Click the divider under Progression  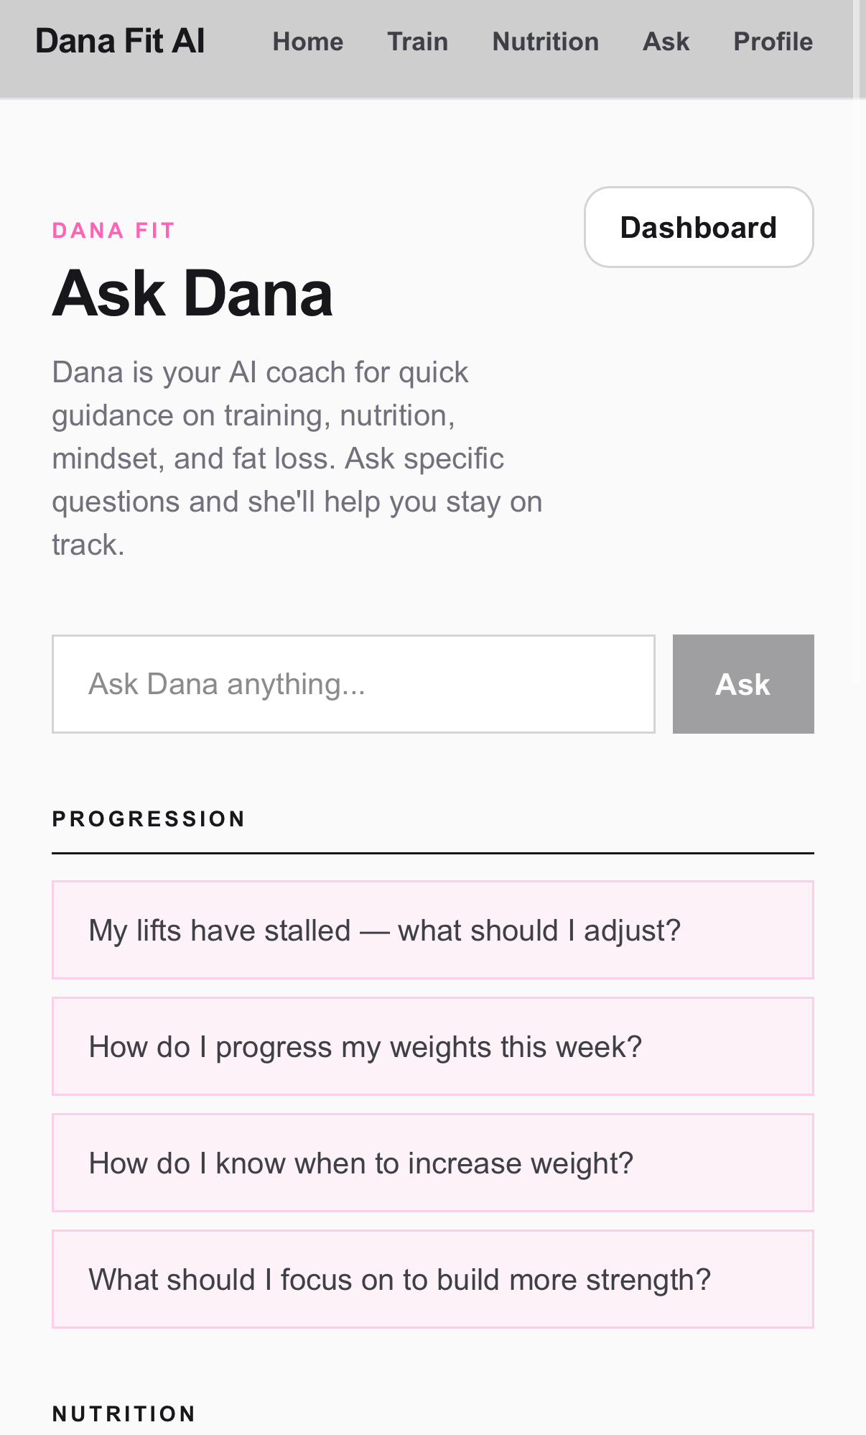[x=433, y=854]
